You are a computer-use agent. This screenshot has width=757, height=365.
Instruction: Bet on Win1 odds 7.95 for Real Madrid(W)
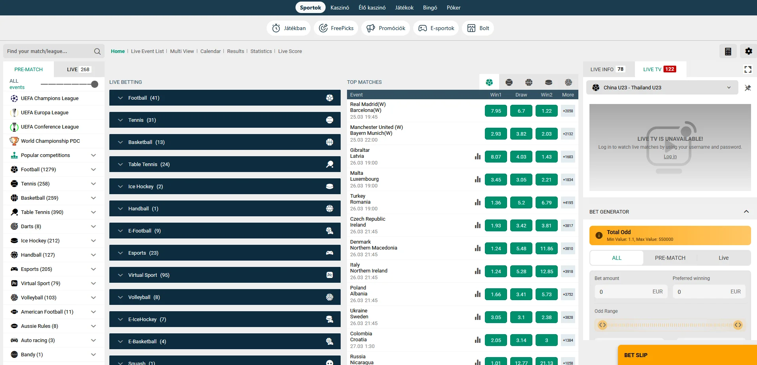[x=496, y=111]
